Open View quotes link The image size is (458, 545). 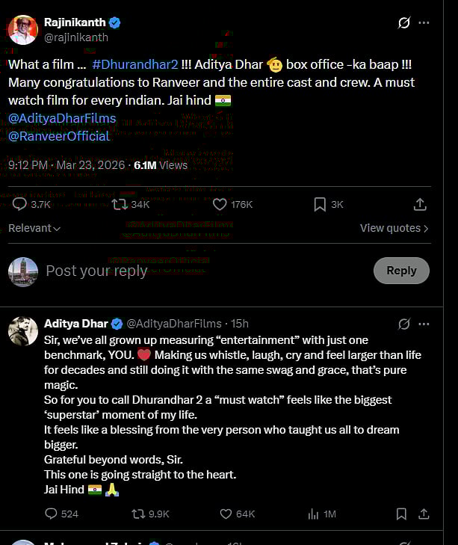click(394, 228)
